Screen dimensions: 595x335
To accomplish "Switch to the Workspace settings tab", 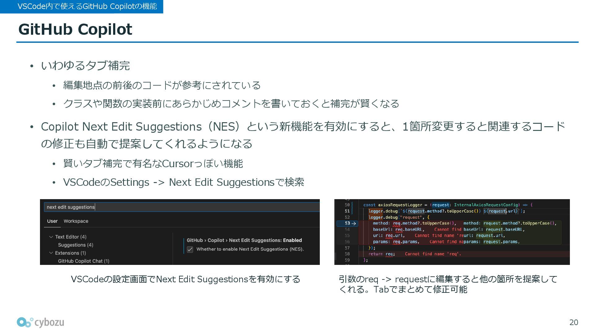I will tap(76, 221).
